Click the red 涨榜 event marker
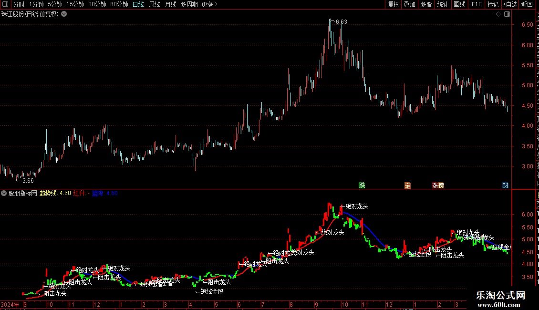Screen dimensions: 539x310 (438, 186)
